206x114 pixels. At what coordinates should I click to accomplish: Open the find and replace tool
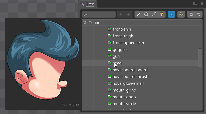[x=181, y=14]
